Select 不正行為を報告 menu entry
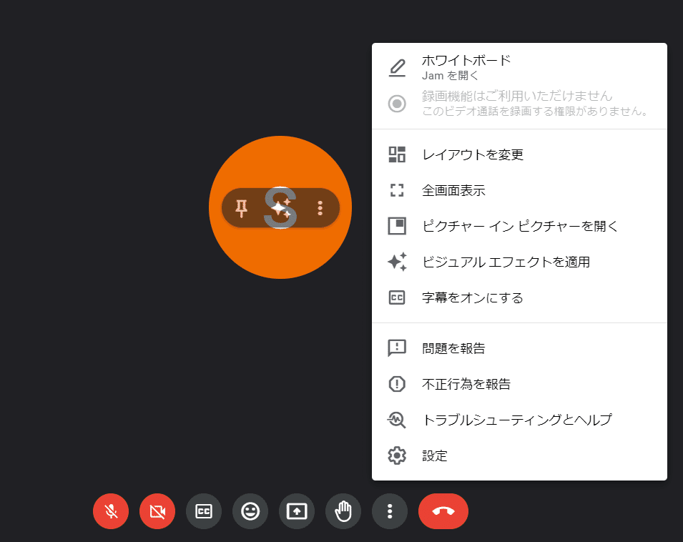The image size is (683, 542). (519, 384)
